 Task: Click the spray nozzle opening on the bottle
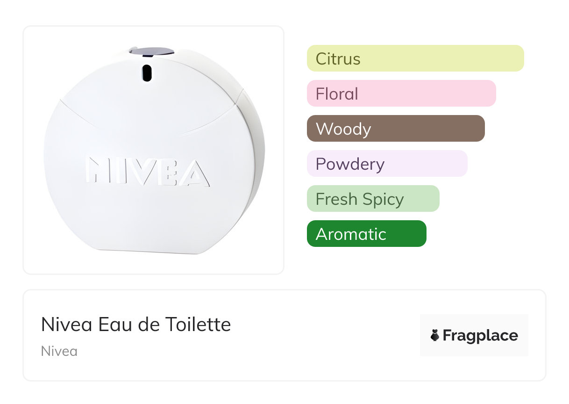click(147, 73)
